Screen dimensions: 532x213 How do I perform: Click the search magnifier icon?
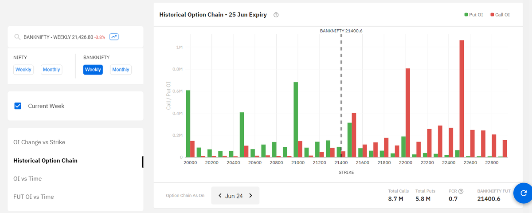pos(17,37)
